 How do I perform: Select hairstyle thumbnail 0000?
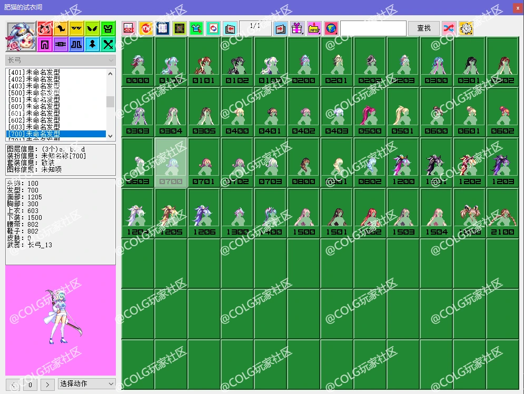(x=137, y=62)
